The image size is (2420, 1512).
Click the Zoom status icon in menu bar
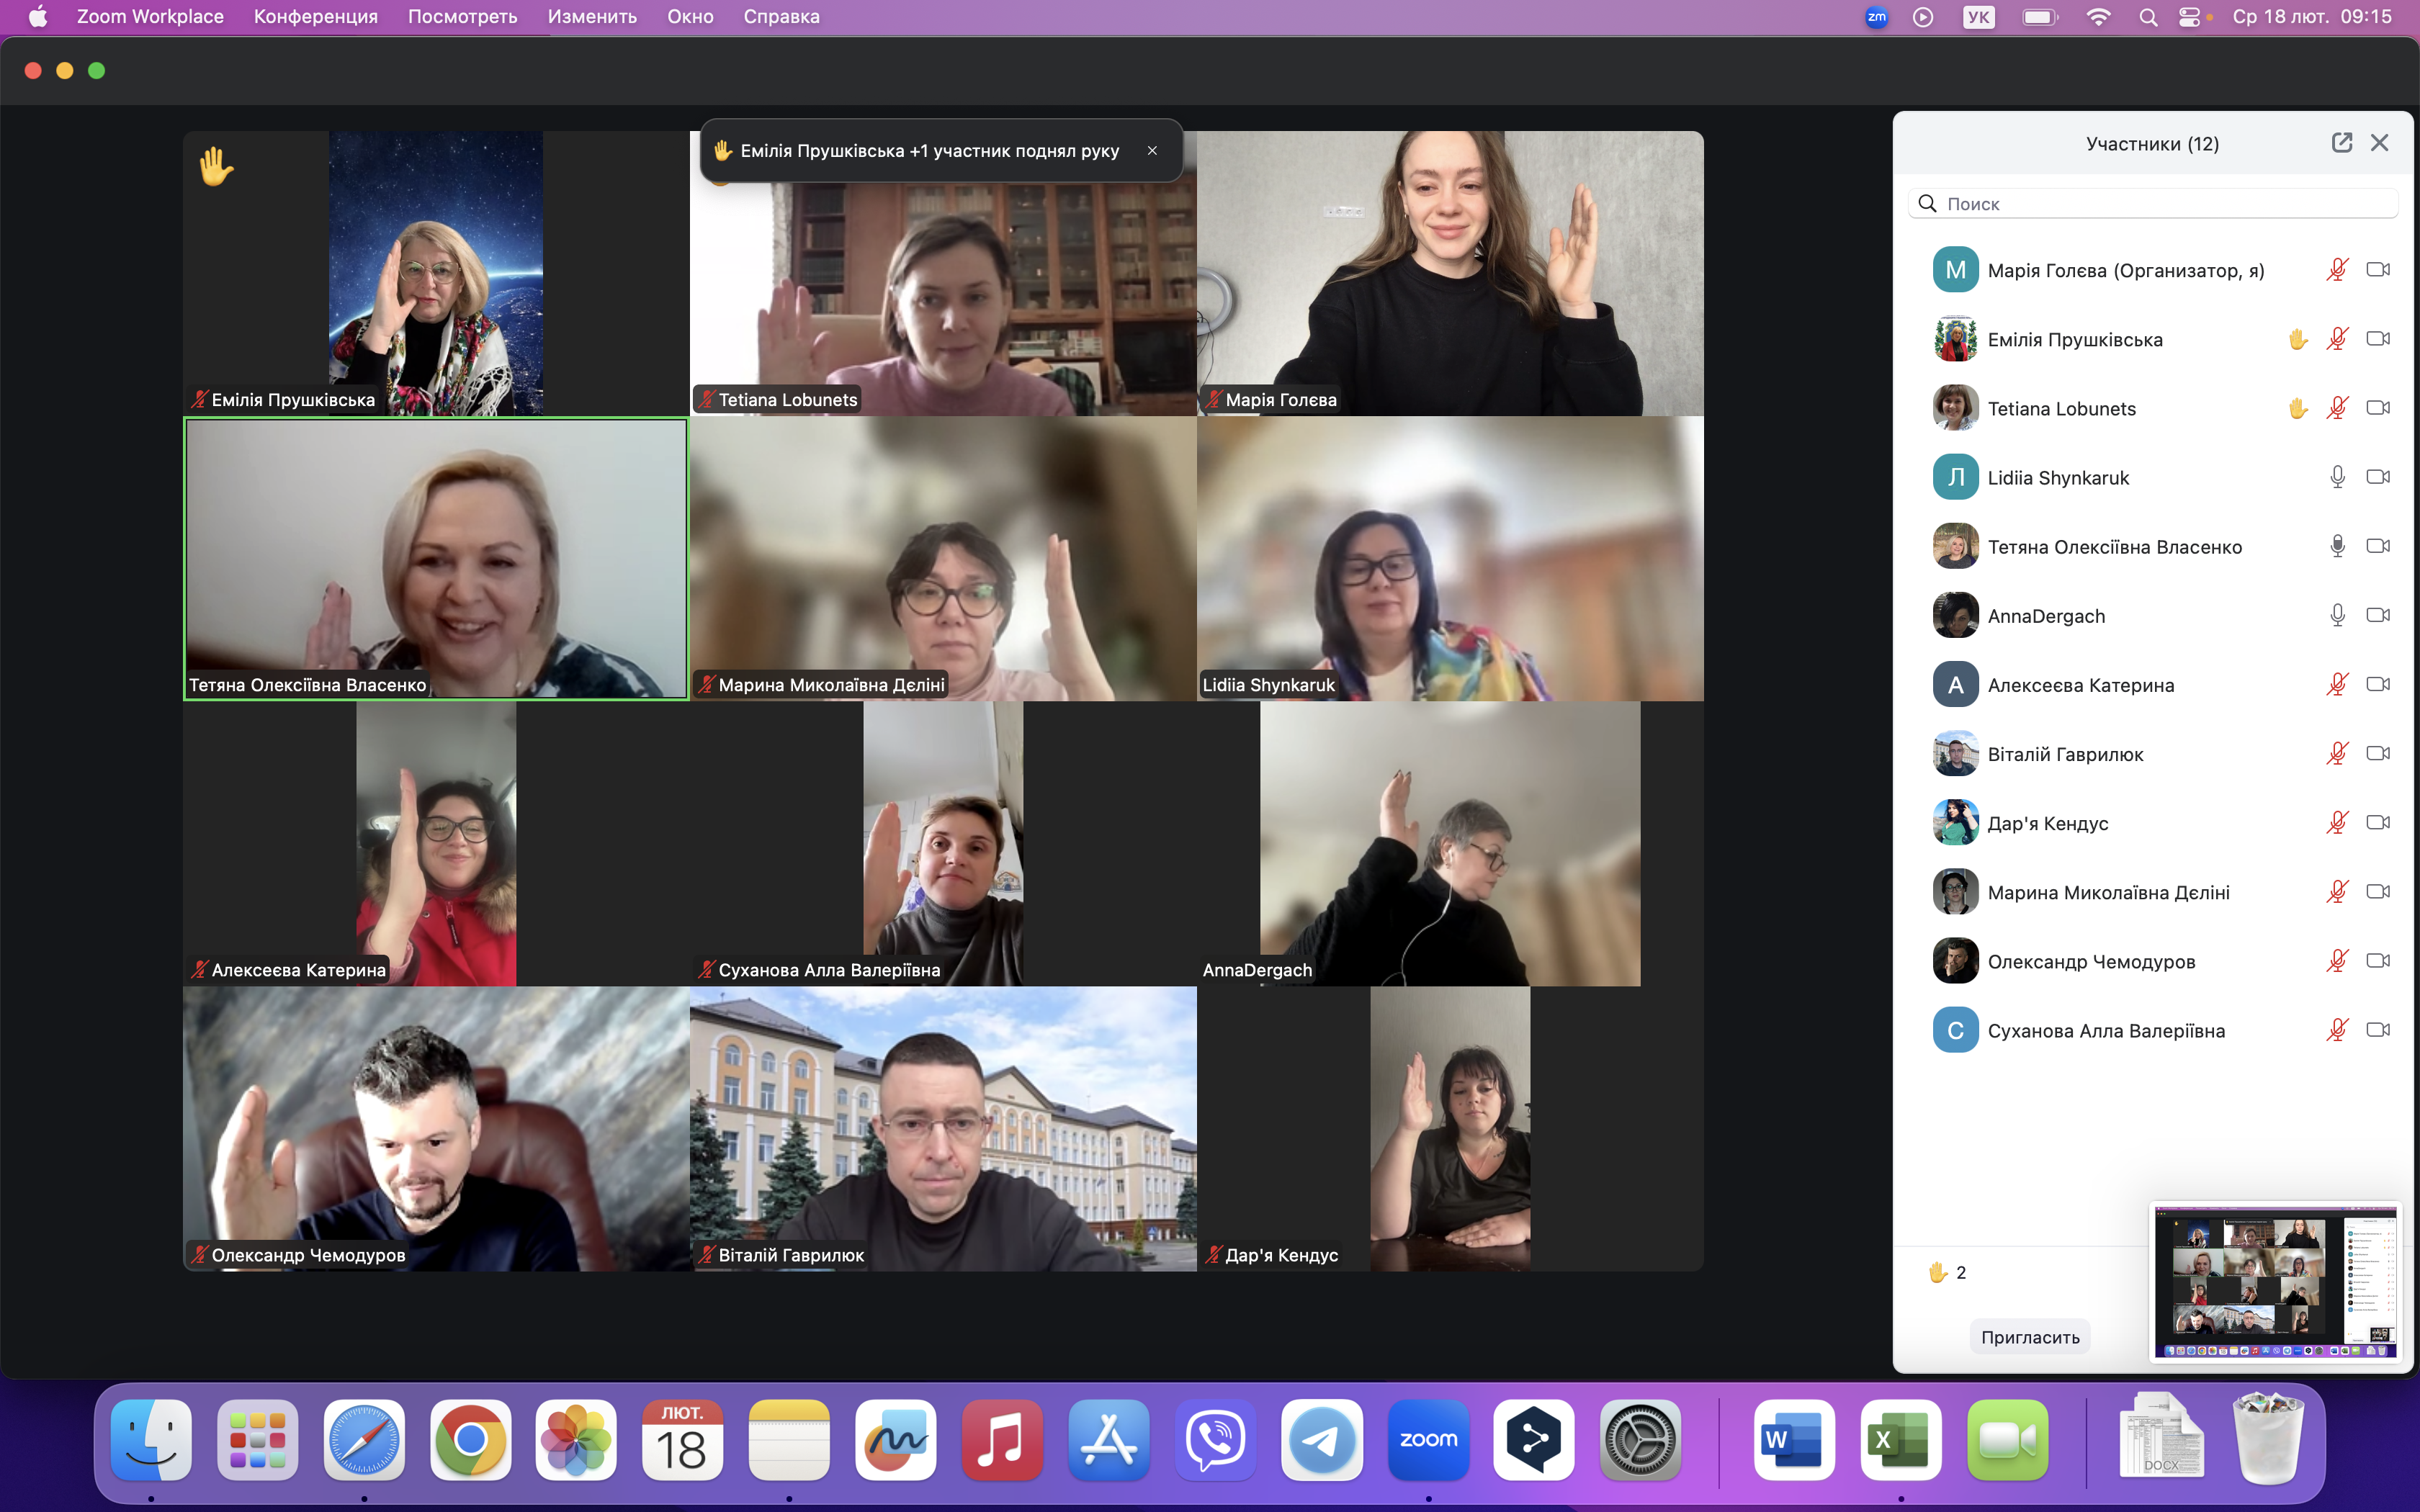click(1876, 16)
